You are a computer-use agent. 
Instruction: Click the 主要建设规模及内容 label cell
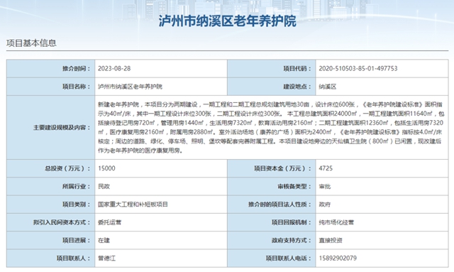click(x=50, y=127)
